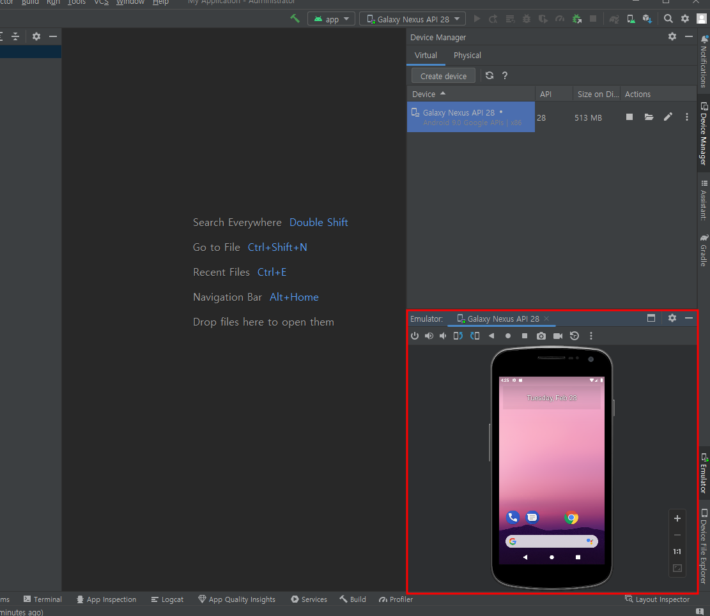The width and height of the screenshot is (710, 616).
Task: Tap the Android home button on phone screen
Action: click(552, 557)
